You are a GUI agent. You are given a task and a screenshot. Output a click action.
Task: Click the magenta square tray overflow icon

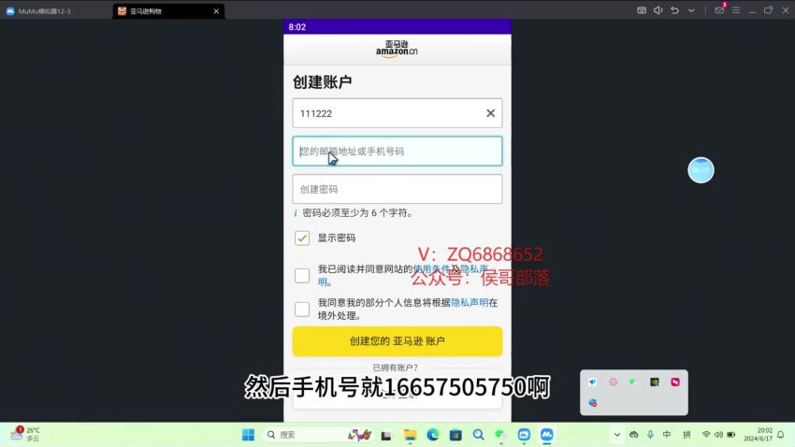(x=675, y=382)
